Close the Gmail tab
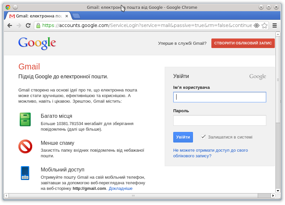This screenshot has width=285, height=205. [x=67, y=16]
